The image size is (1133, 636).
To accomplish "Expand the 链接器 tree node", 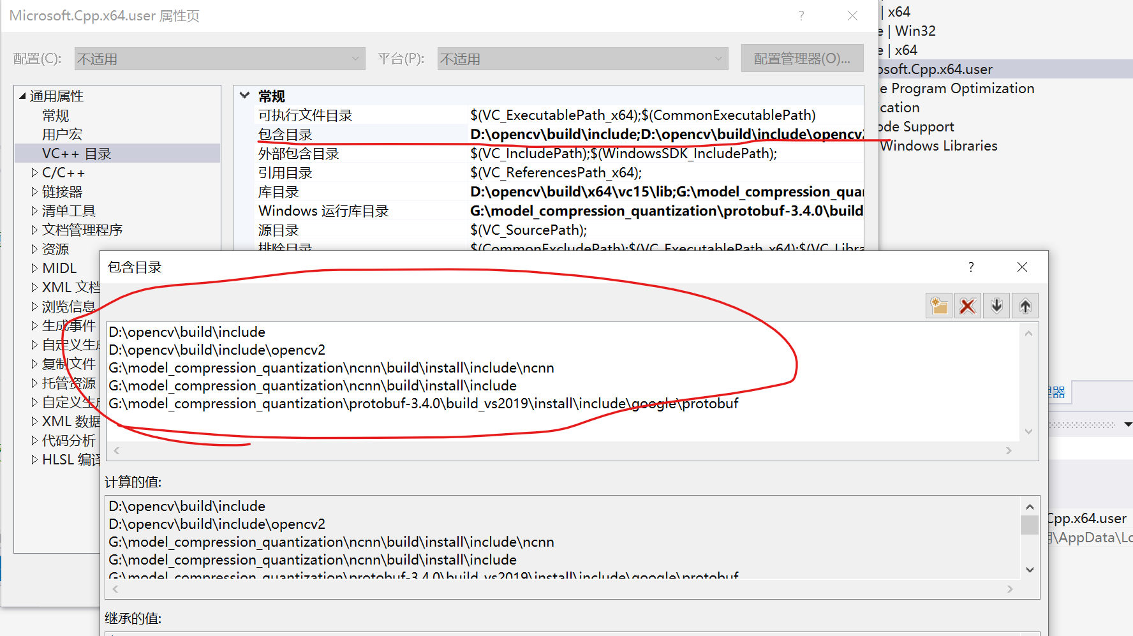I will click(34, 191).
